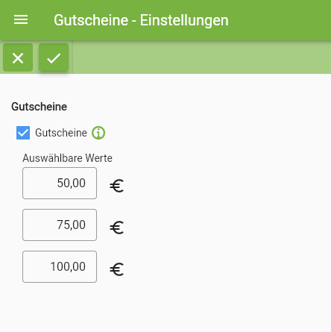Image resolution: width=331 pixels, height=332 pixels.
Task: Open the hamburger navigation menu
Action: point(21,19)
